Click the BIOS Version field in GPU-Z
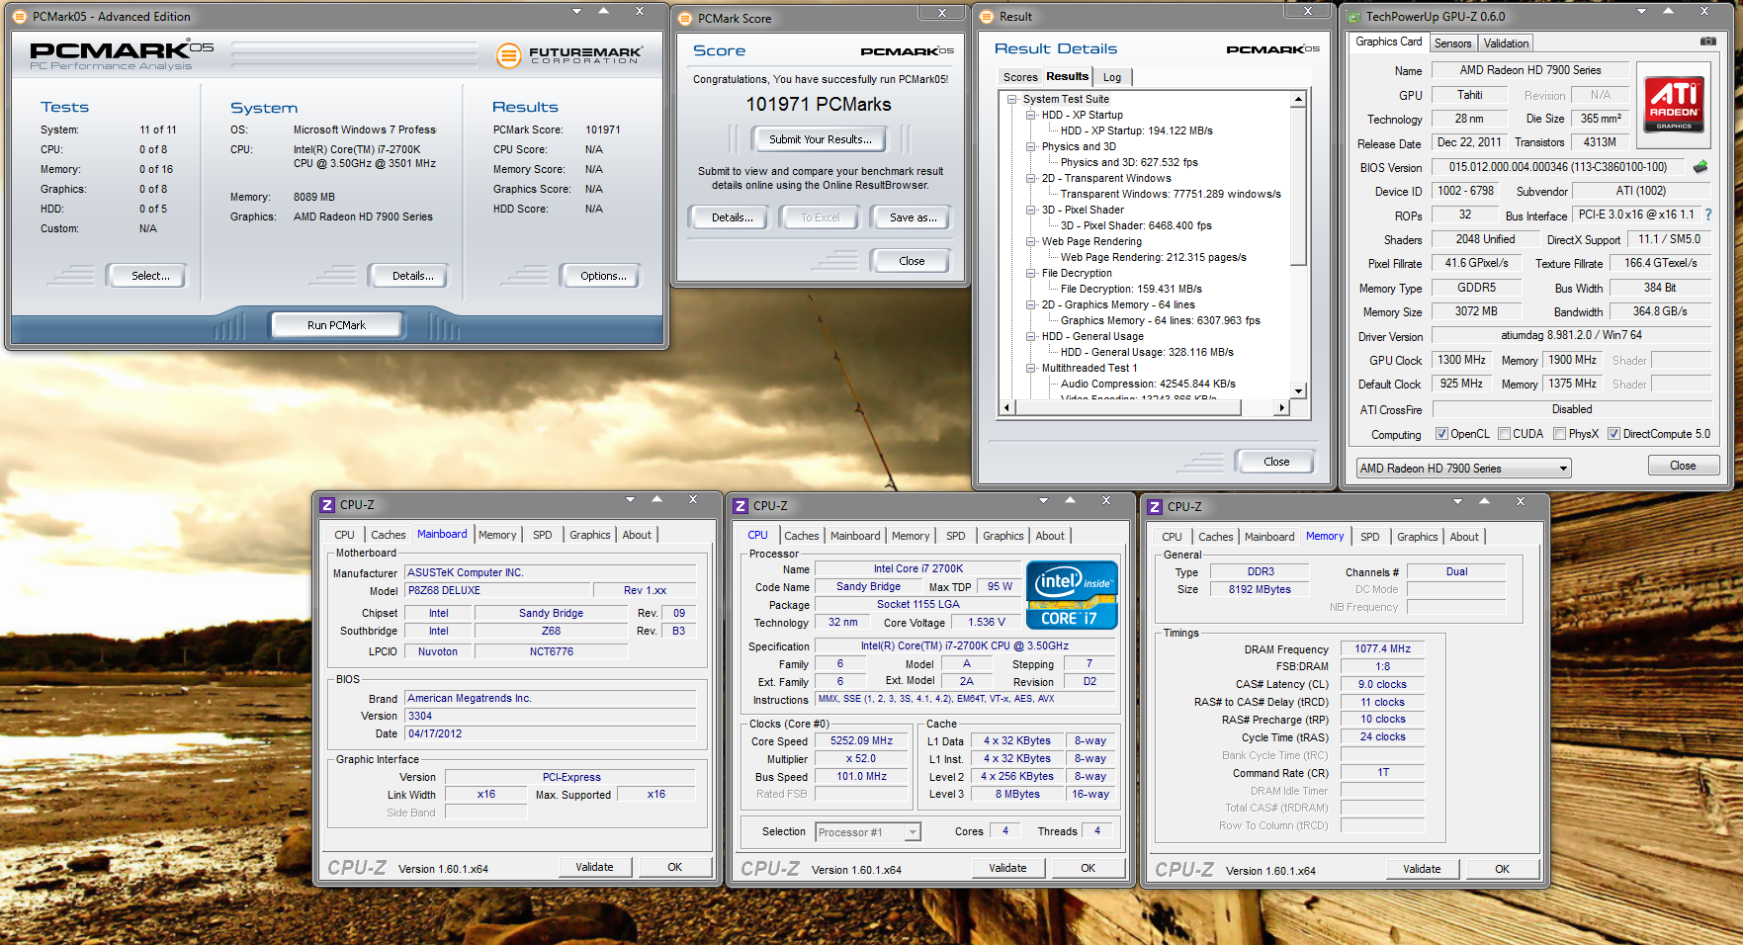 [x=1560, y=167]
